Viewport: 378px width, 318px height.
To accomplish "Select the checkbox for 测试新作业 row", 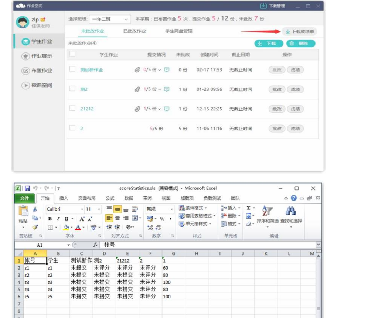I will [x=72, y=69].
